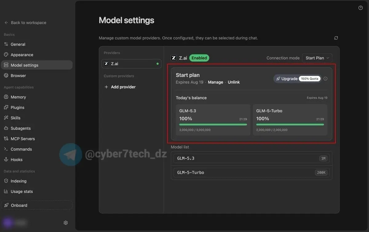Click the Plugins puzzle icon
Image resolution: width=369 pixels, height=232 pixels.
point(6,107)
